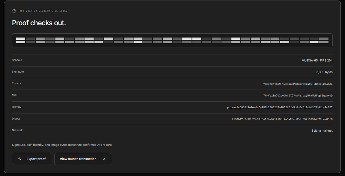Viewport: 345px width, 176px height.
Task: Select the Digest hash f183b17c2d29d25b...
Action: click(282, 119)
